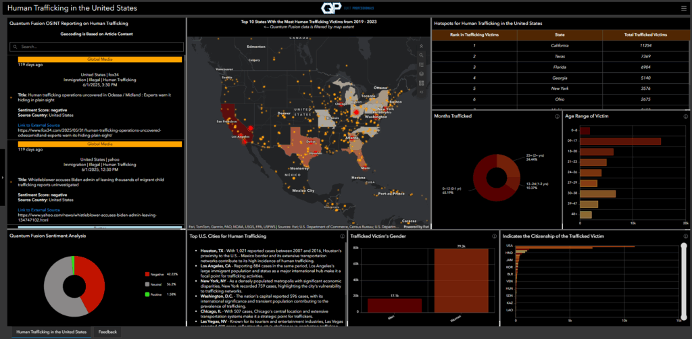This screenshot has width=692, height=339.
Task: Toggle Negative series in sentiment legend
Action: [x=155, y=275]
